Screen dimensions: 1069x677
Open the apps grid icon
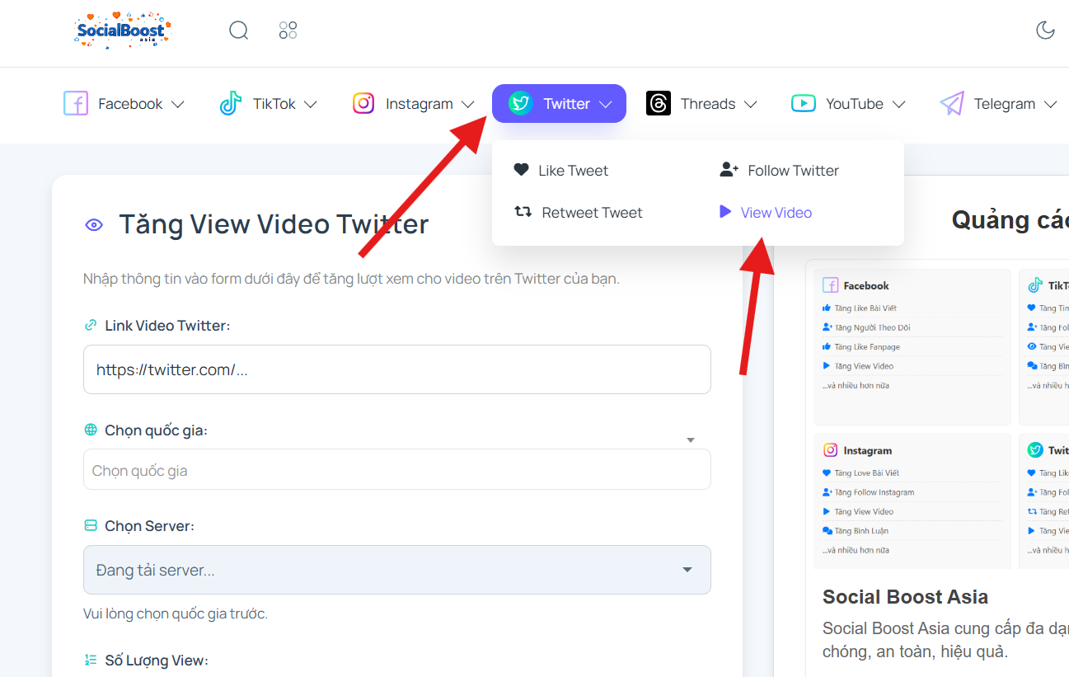pyautogui.click(x=288, y=31)
